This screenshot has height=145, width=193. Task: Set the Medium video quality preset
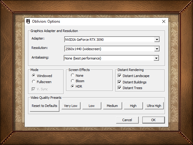(x=112, y=106)
